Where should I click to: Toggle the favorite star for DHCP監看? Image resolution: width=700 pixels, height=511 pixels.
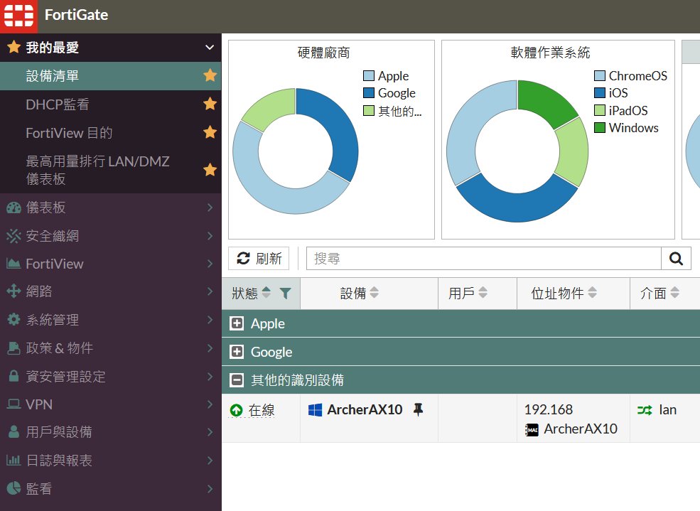[x=210, y=104]
